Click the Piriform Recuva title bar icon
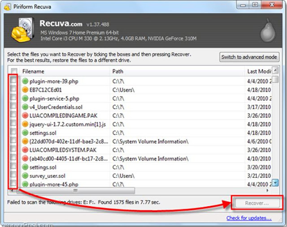This screenshot has width=287, height=227. (8, 7)
